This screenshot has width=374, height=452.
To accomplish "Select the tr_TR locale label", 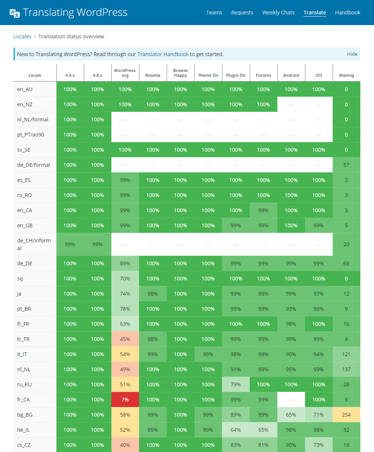I will 23,339.
